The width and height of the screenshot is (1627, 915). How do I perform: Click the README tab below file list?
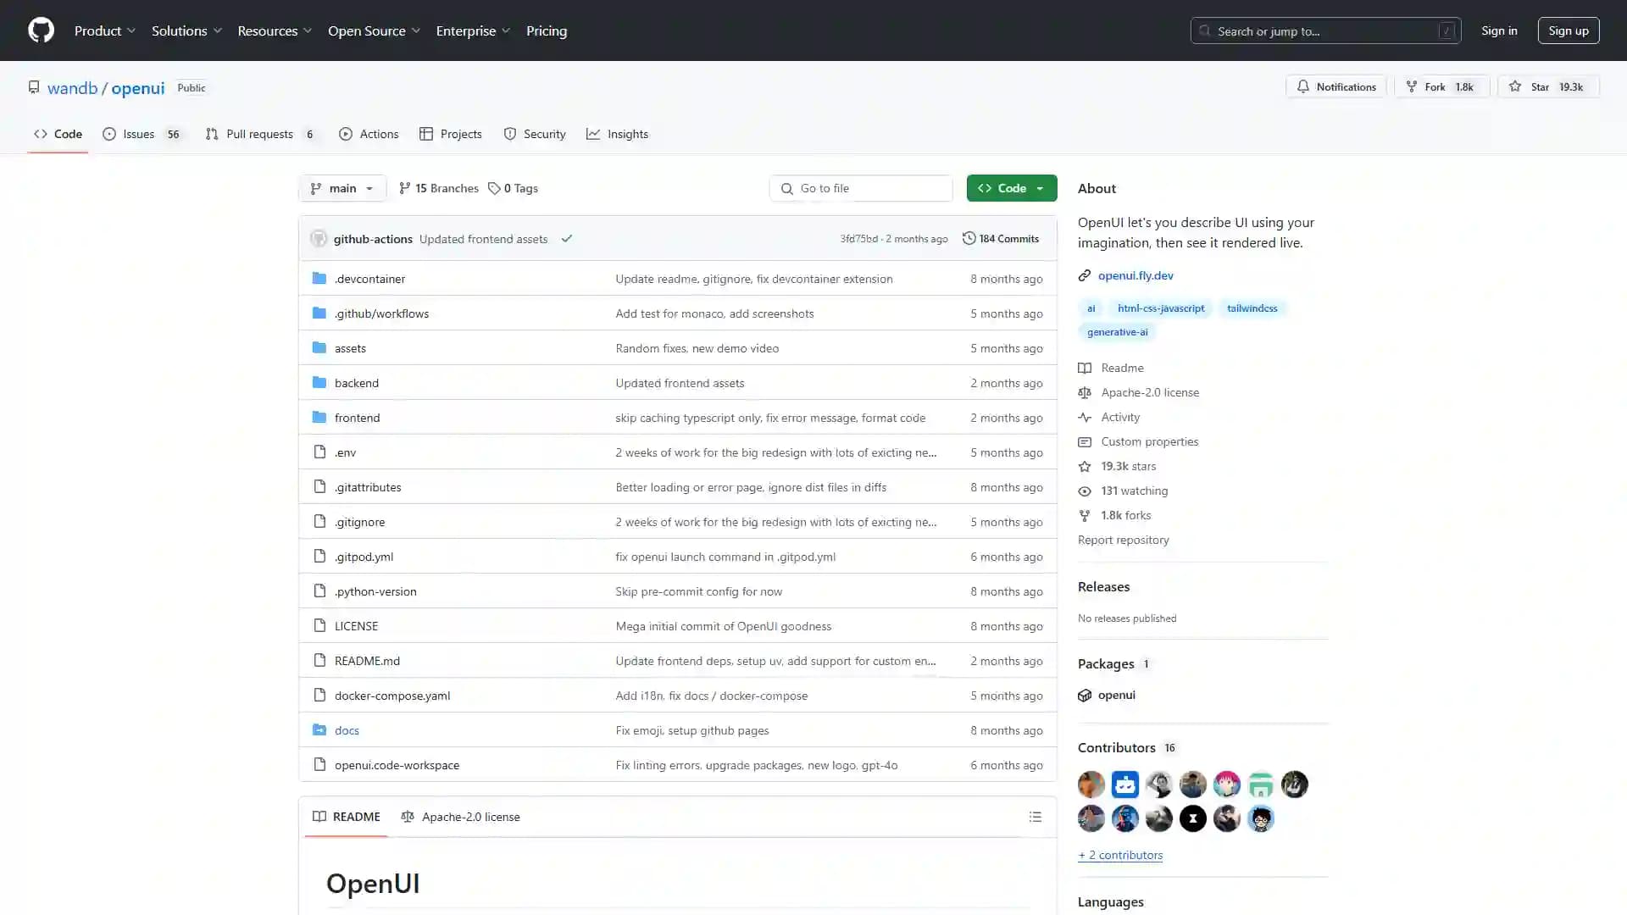click(x=345, y=817)
